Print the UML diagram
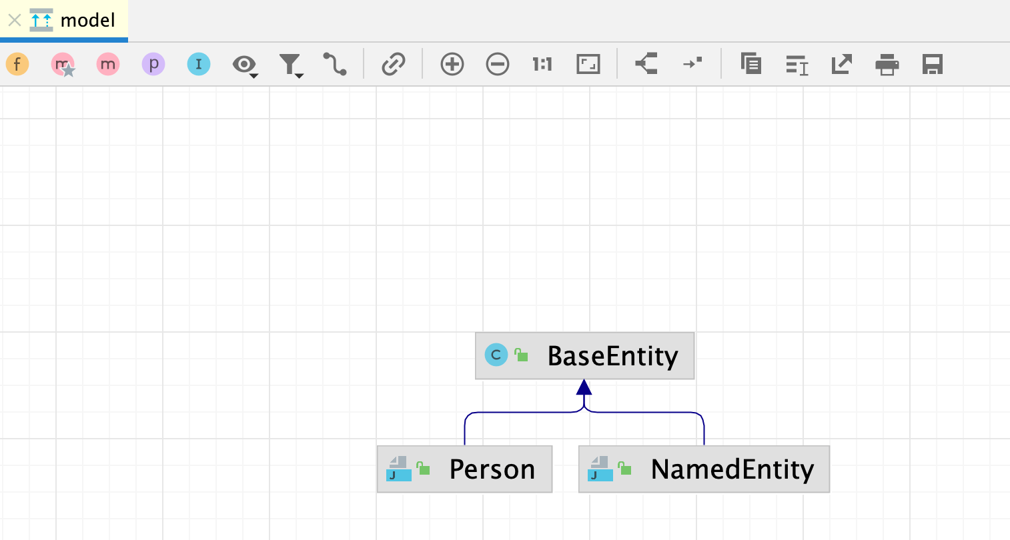1010x540 pixels. (x=887, y=64)
